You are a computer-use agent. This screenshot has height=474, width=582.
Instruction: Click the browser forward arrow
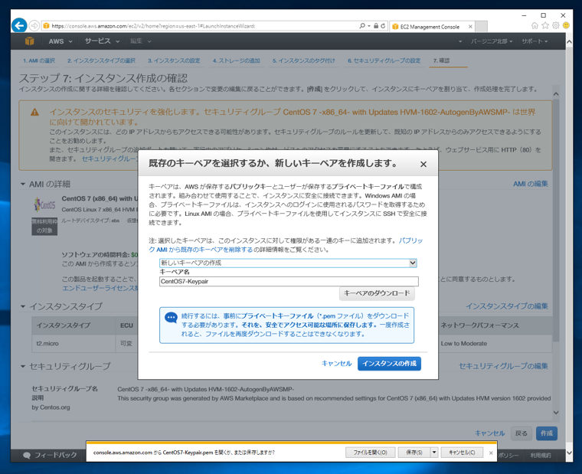(x=34, y=25)
